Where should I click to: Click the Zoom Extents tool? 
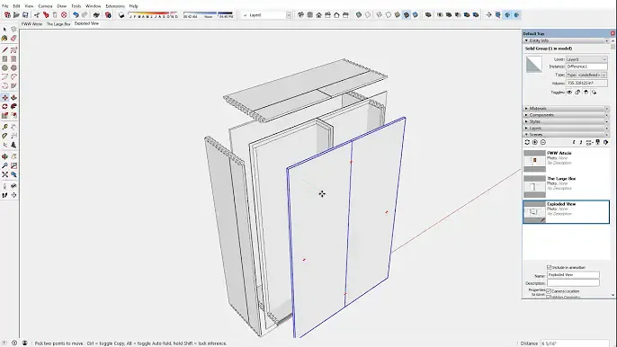[4, 174]
